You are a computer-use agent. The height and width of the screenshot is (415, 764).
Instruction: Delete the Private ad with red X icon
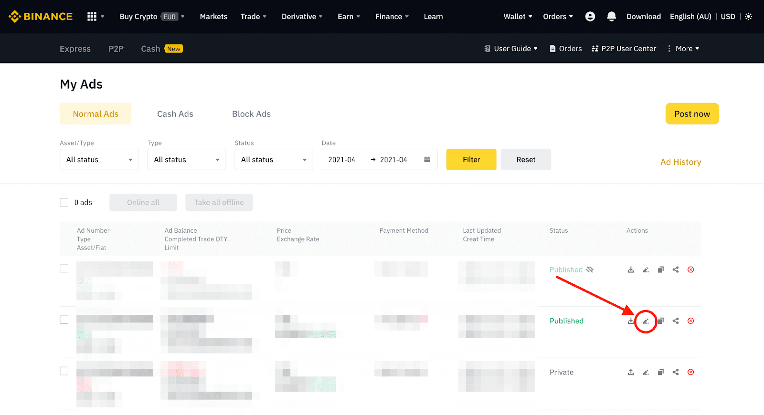tap(690, 372)
